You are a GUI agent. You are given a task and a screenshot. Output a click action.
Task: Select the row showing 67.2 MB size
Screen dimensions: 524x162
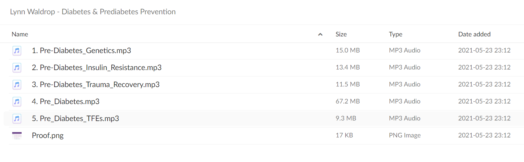[x=264, y=101]
